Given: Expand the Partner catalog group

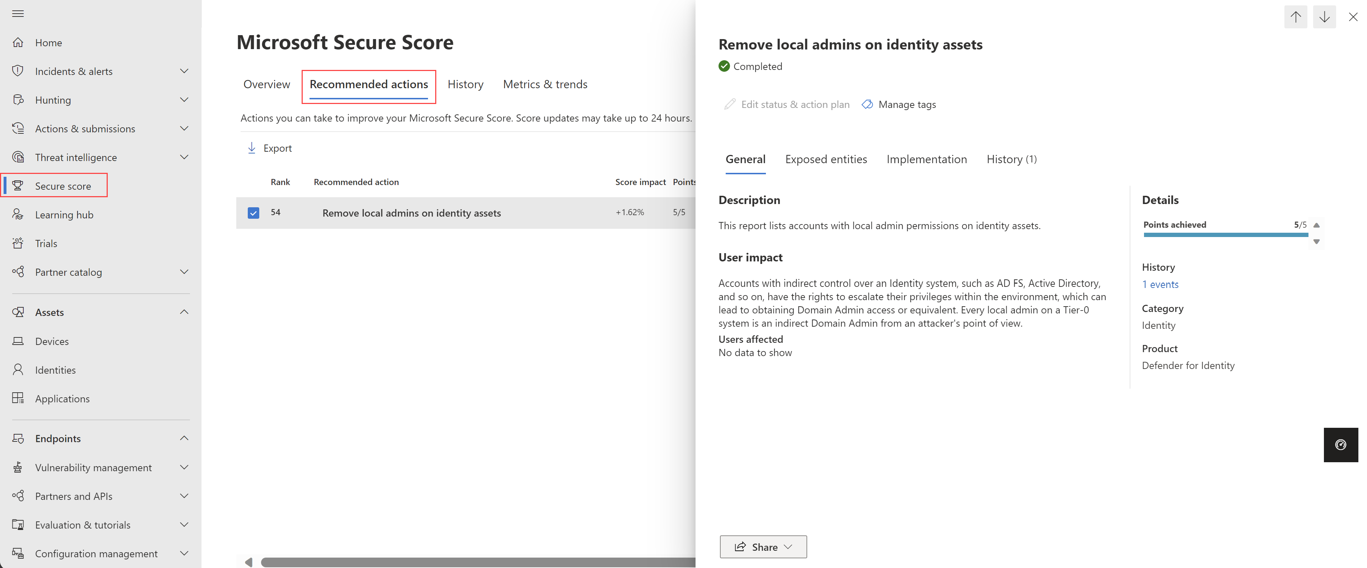Looking at the screenshot, I should (184, 271).
